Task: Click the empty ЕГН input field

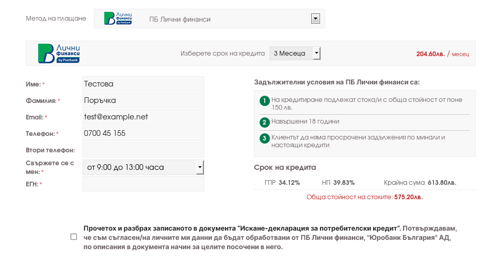Action: (143, 184)
